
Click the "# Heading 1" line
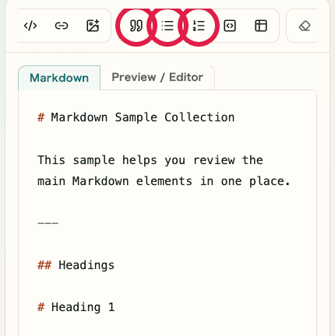(x=76, y=307)
